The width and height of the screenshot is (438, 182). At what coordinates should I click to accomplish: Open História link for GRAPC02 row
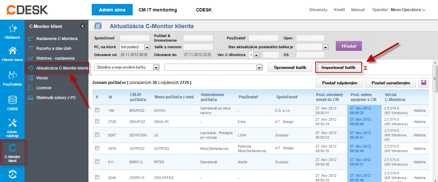[419, 121]
